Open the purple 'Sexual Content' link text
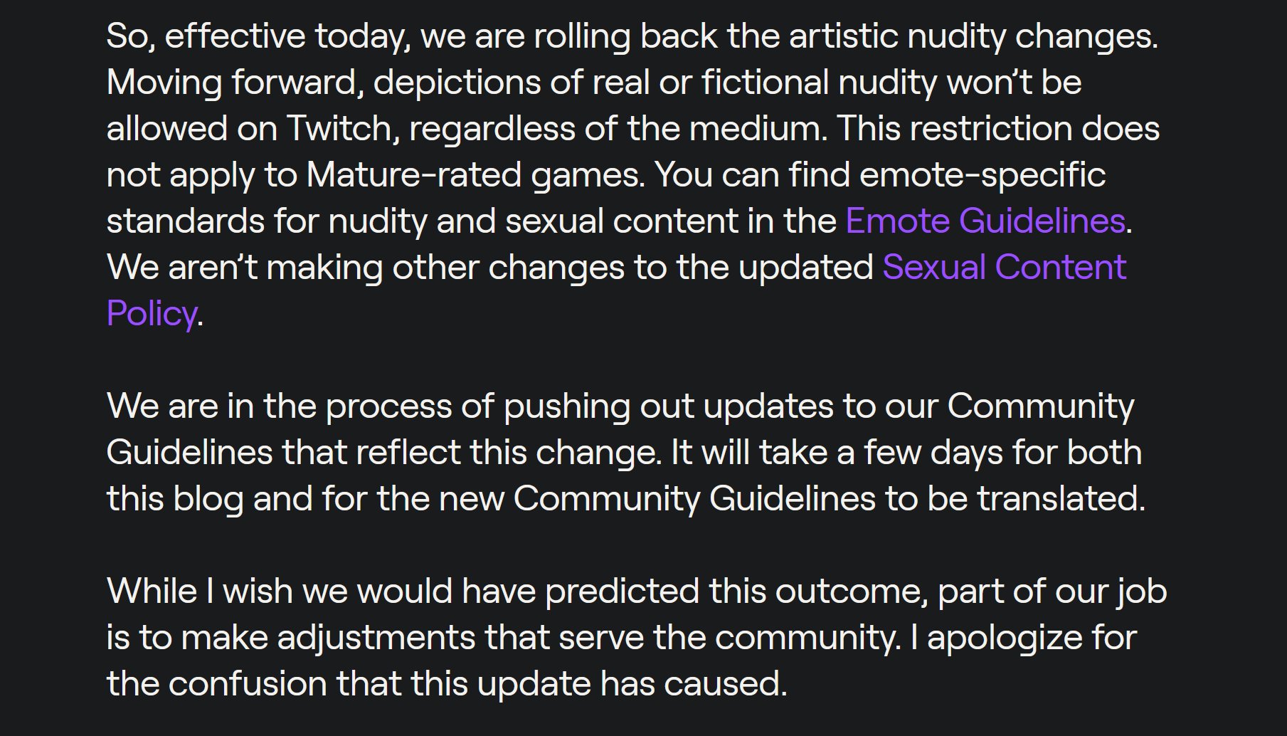Image resolution: width=1287 pixels, height=736 pixels. pos(1005,267)
